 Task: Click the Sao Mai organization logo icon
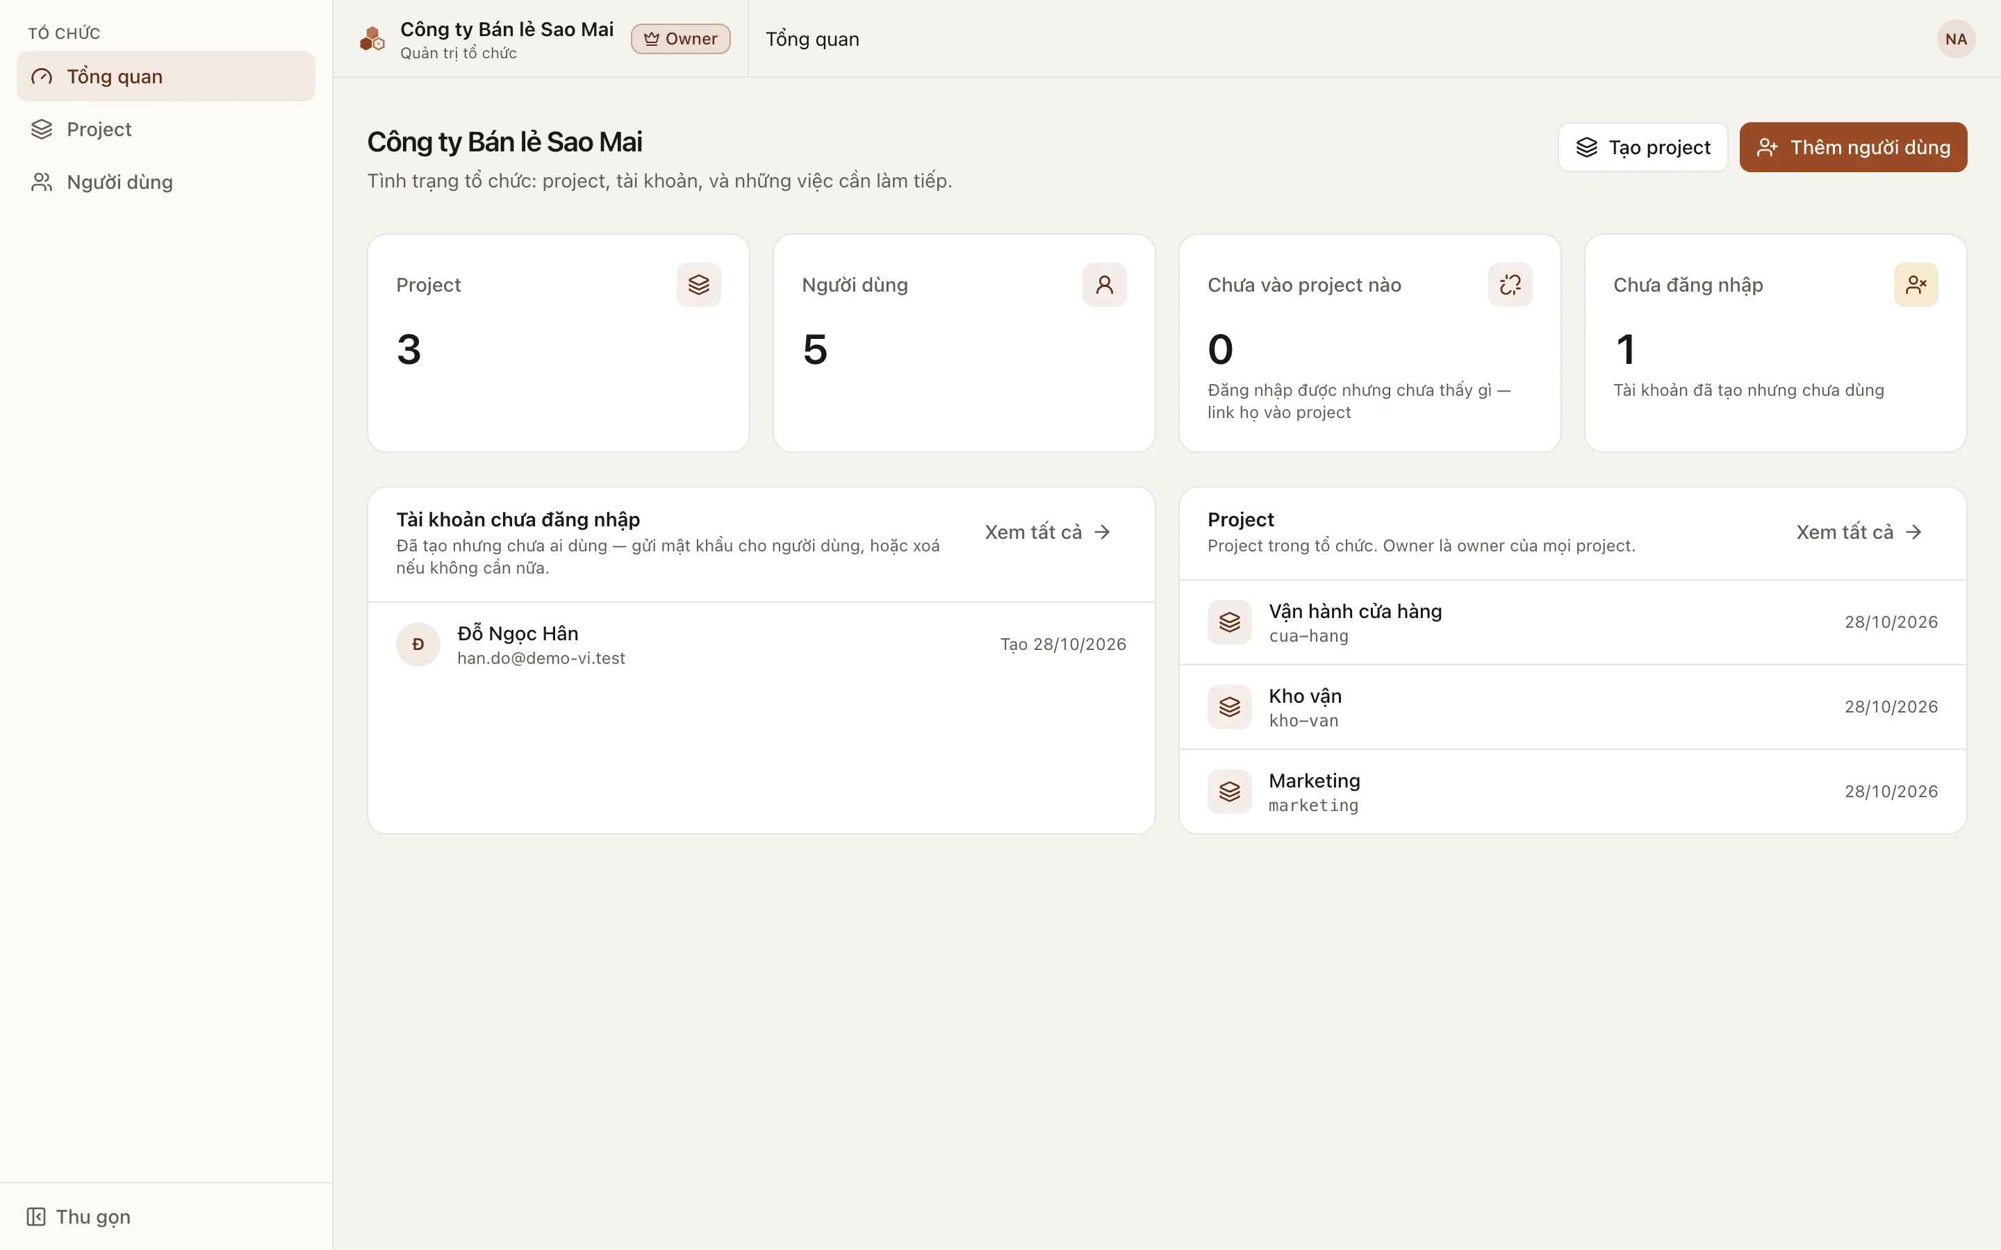372,39
